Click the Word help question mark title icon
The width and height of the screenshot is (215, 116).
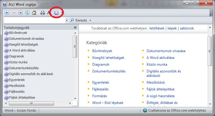5,4
